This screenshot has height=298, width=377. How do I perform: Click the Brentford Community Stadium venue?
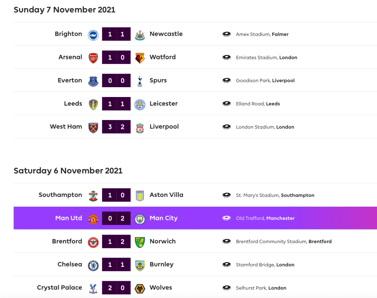coord(283,242)
